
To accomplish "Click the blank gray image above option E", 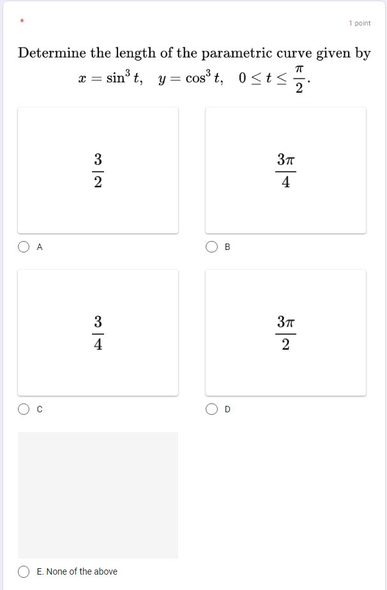I will click(98, 494).
